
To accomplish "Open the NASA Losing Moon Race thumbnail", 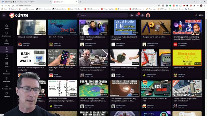I will click(187, 27).
